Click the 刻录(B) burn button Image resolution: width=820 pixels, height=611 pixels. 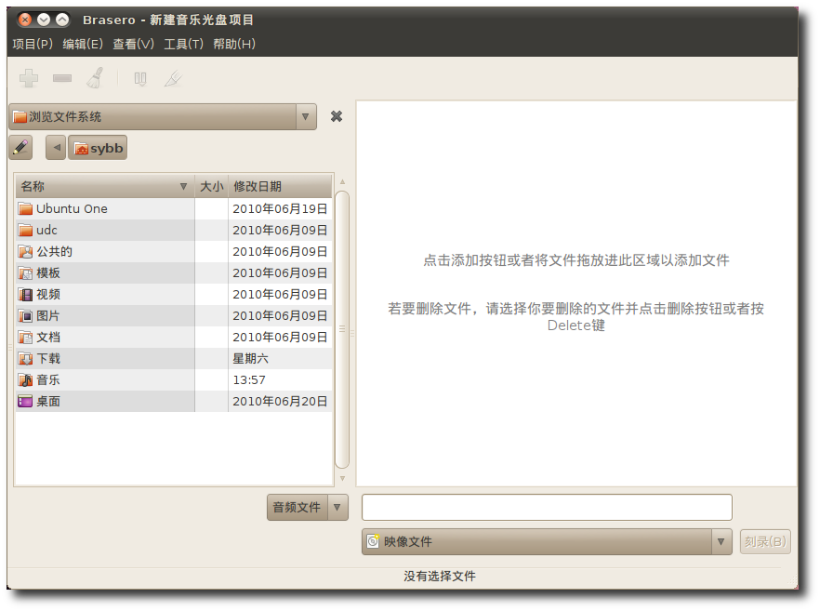[x=765, y=541]
